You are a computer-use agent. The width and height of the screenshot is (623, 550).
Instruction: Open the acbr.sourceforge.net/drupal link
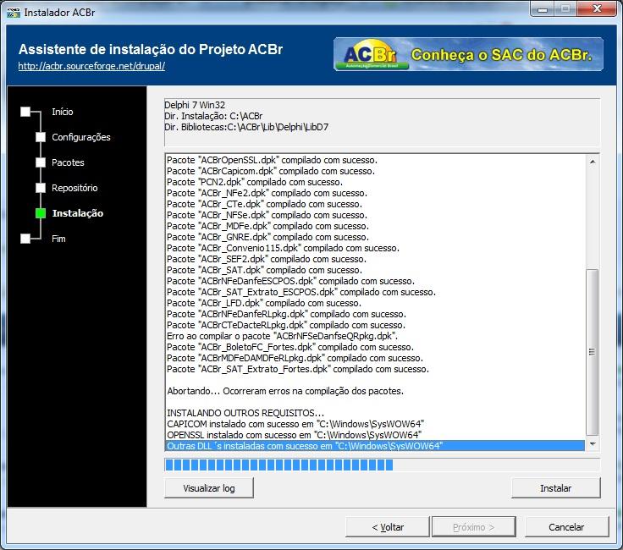91,66
